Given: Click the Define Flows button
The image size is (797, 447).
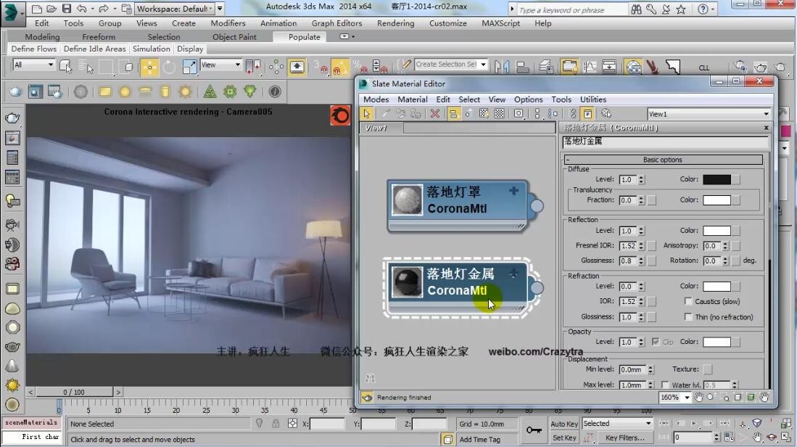Looking at the screenshot, I should [x=34, y=49].
